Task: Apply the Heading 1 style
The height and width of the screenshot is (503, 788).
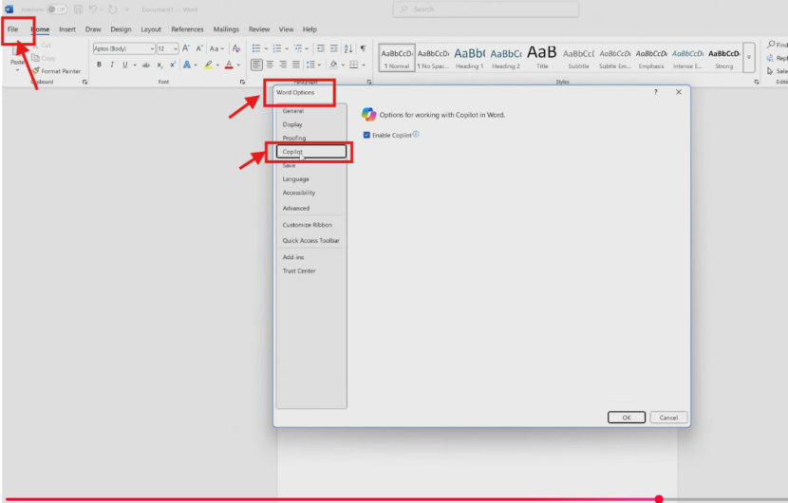Action: 469,57
